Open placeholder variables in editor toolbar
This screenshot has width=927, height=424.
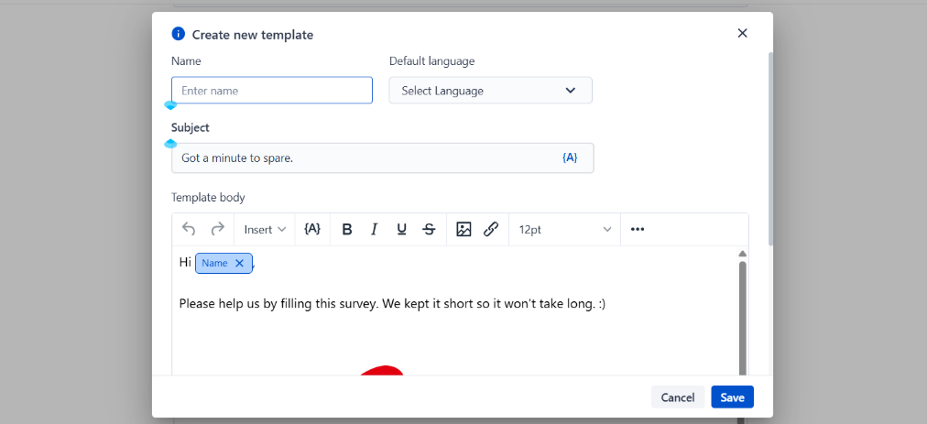point(312,230)
